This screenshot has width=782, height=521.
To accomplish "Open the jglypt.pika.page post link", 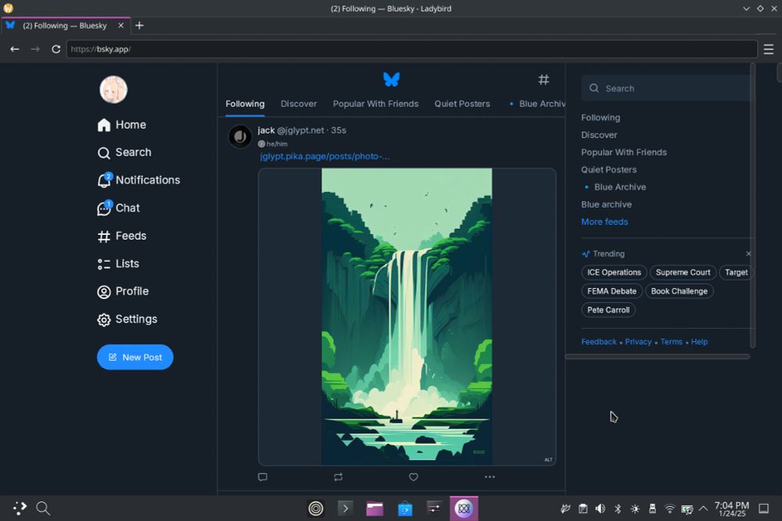I will [x=325, y=156].
